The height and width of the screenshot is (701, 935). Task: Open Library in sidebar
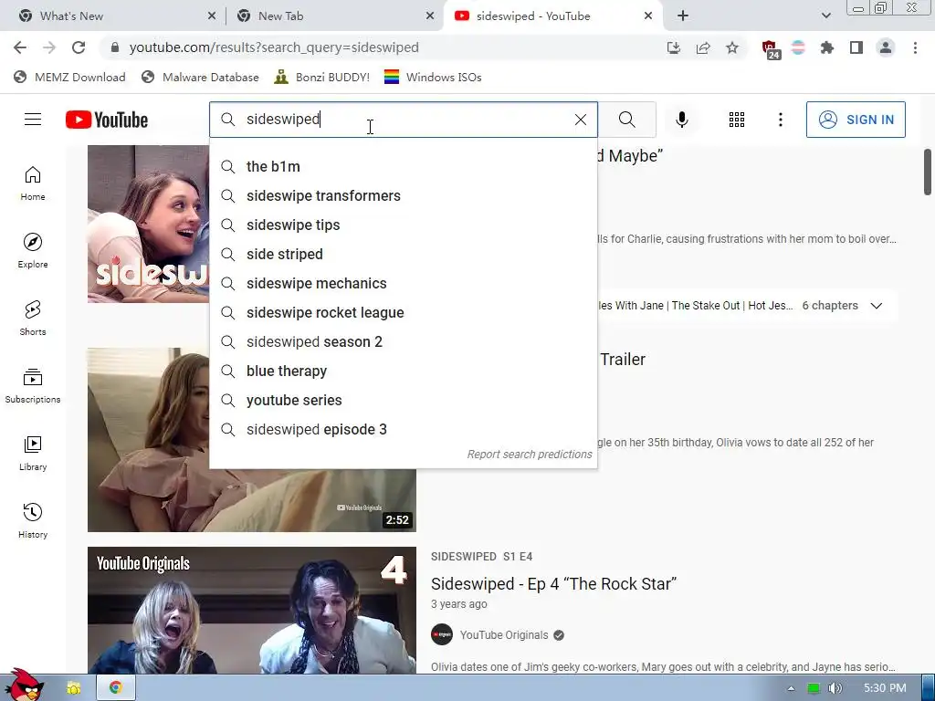pos(33,453)
